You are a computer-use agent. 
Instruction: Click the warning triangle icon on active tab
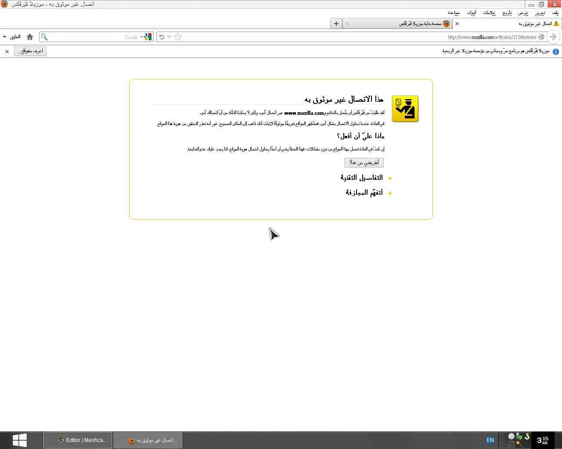click(557, 24)
